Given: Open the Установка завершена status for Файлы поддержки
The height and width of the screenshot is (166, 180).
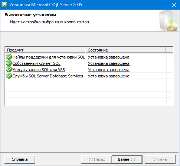Looking at the screenshot, I should 109,57.
